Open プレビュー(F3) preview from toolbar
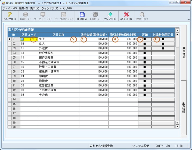The image size is (192, 150). point(43,15)
